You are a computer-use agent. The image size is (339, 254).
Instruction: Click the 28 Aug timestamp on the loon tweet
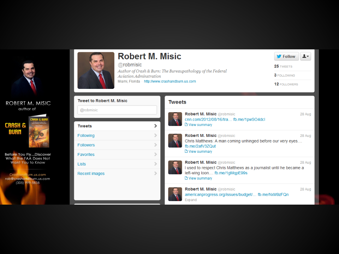[x=305, y=162]
